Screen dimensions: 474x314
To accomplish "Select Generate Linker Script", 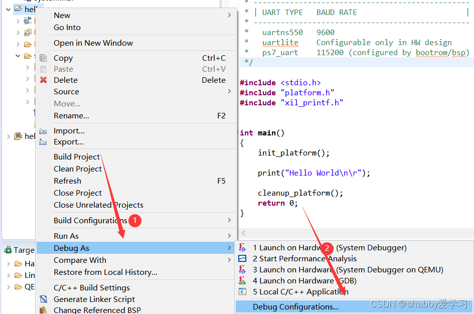I will point(94,299).
